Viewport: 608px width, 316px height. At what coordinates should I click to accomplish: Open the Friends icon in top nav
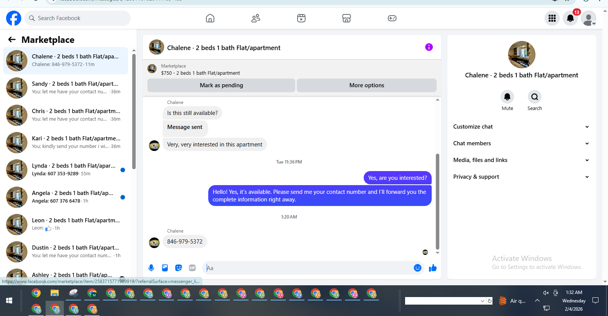[x=256, y=18]
